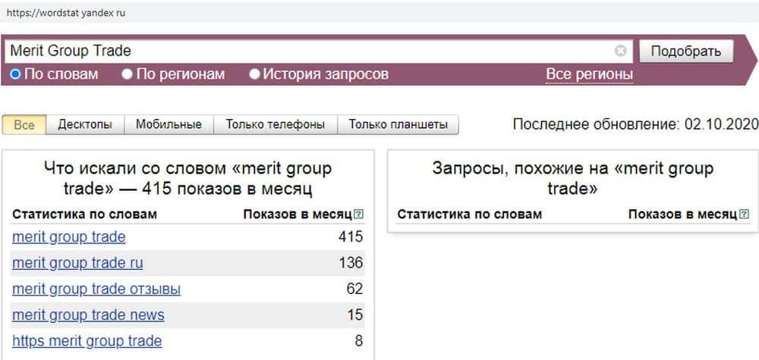Viewport: 759px width, 360px height.
Task: Follow the 'merit group trade news' link
Action: pos(88,315)
